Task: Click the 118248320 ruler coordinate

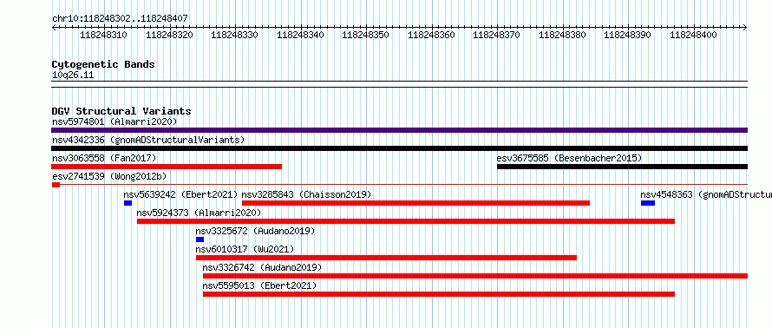Action: point(169,35)
